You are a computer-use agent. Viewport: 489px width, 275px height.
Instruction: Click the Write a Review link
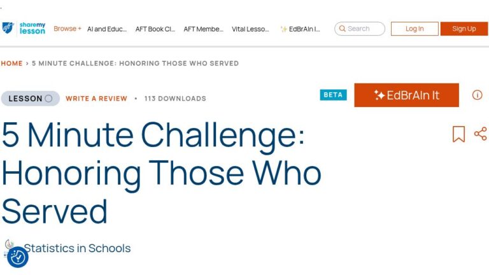pyautogui.click(x=96, y=99)
